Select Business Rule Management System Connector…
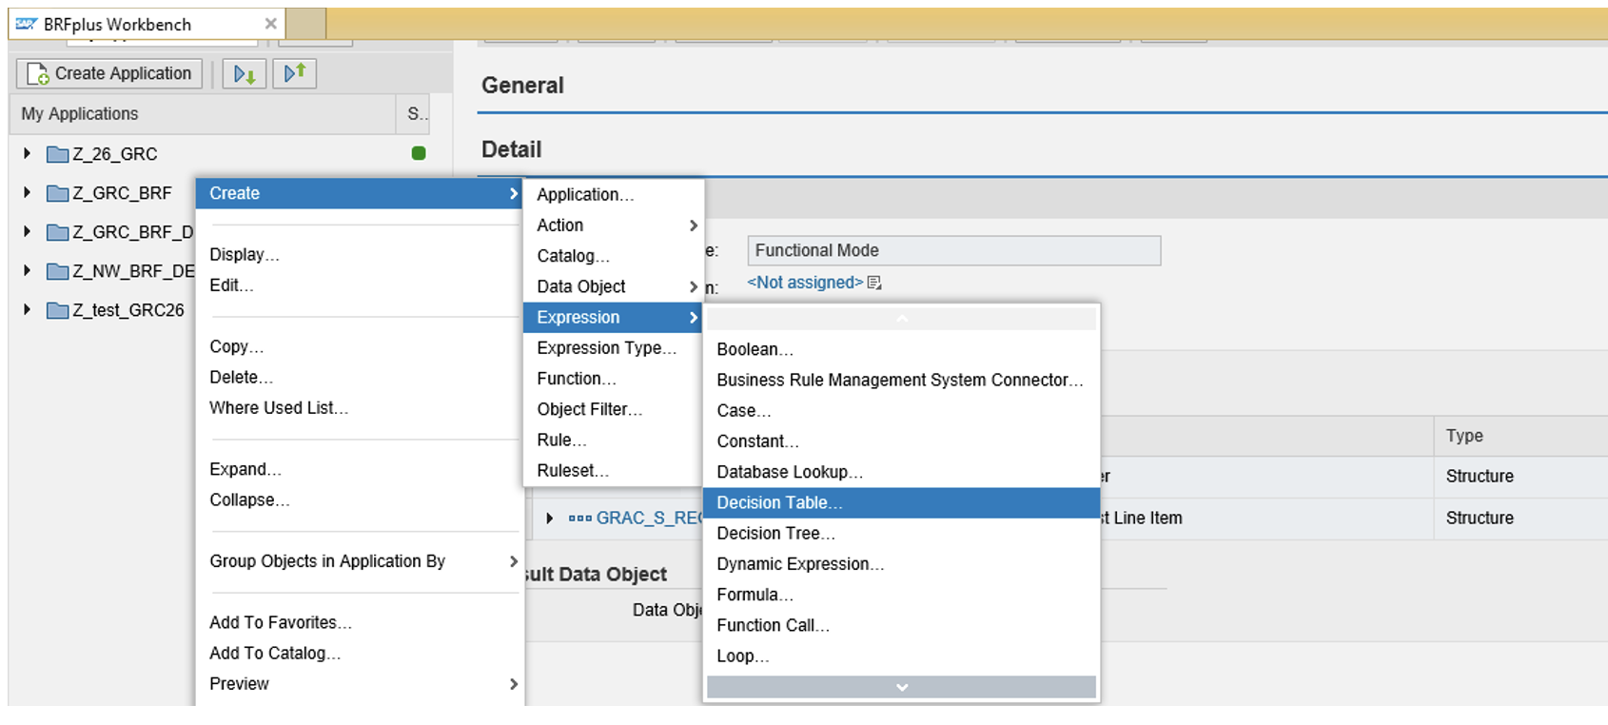The image size is (1608, 725). coord(901,380)
